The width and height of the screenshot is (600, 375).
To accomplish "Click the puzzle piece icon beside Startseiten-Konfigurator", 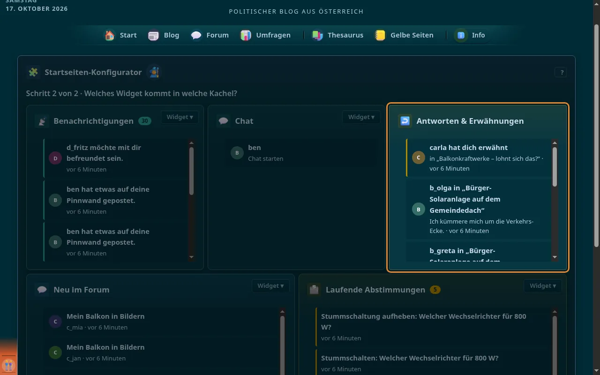I will click(33, 72).
